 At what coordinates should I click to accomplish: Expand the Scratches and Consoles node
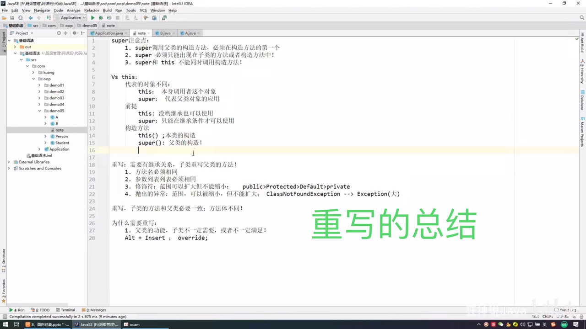9,168
